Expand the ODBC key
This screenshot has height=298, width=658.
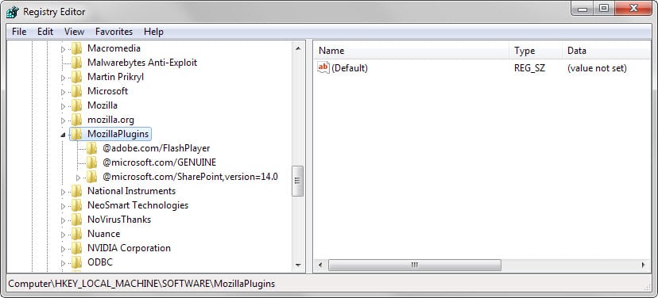(64, 263)
